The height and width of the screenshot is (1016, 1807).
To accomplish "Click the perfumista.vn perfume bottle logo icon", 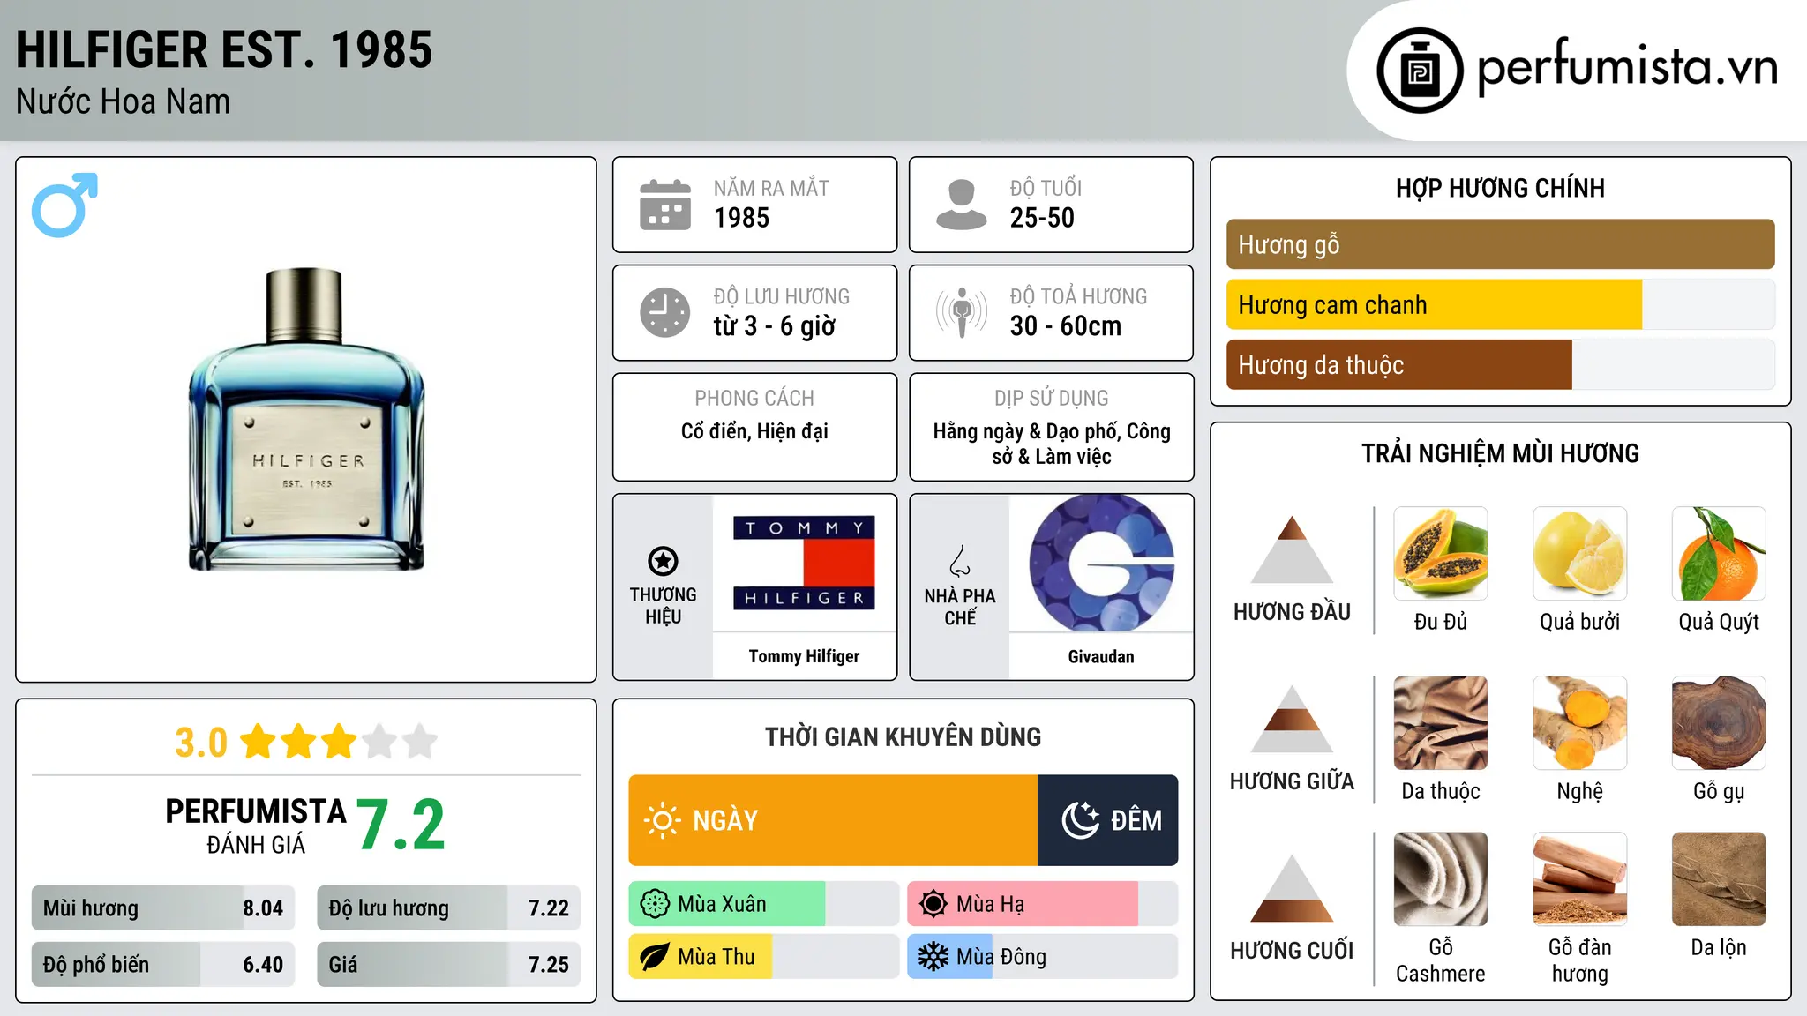I will (x=1420, y=71).
